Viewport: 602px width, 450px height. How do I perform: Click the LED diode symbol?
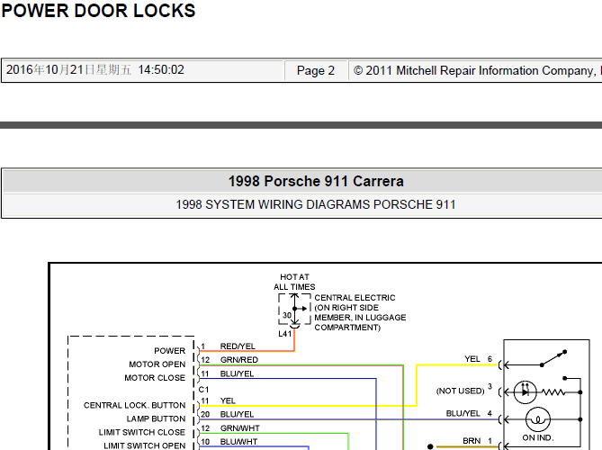pyautogui.click(x=526, y=392)
